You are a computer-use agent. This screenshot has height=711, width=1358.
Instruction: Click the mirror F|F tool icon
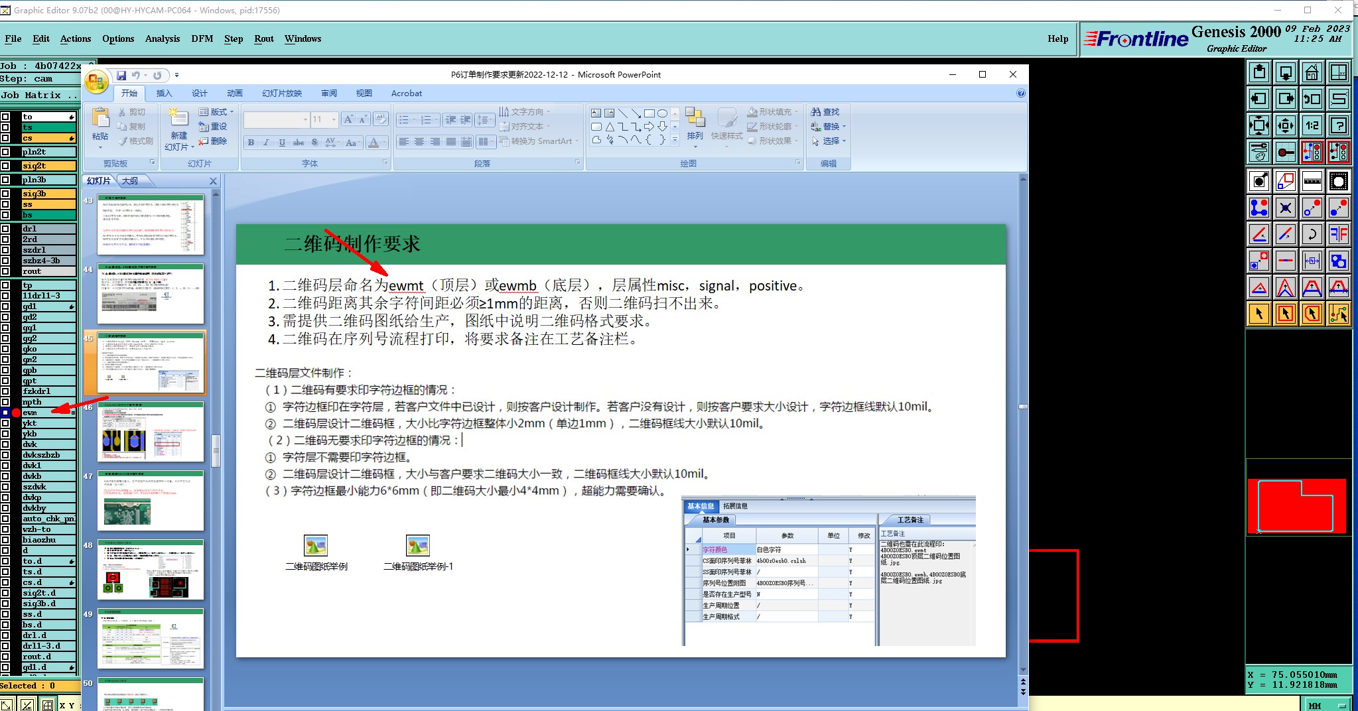[x=1339, y=234]
